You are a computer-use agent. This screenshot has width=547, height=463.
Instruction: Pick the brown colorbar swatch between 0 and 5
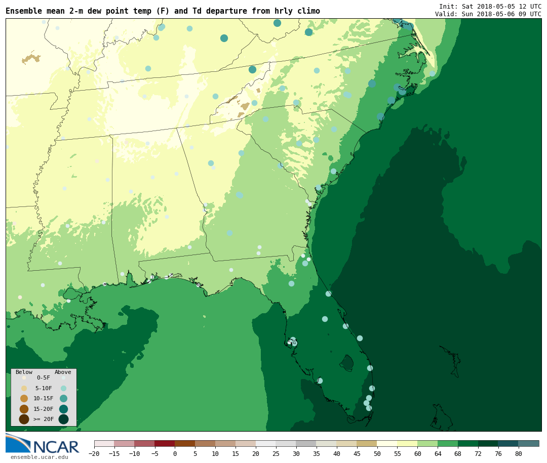[x=185, y=444]
